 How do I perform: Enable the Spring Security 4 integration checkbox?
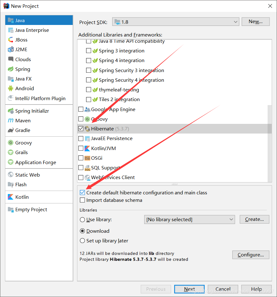(x=88, y=80)
